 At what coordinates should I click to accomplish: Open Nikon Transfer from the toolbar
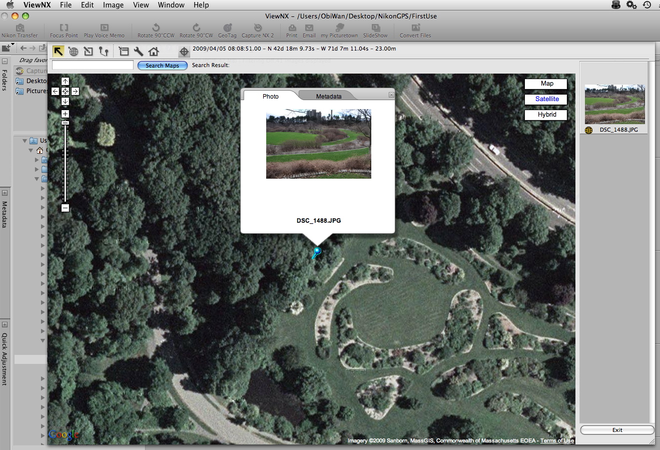tap(20, 31)
